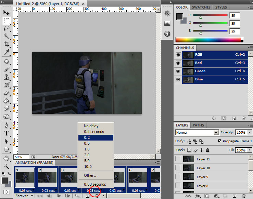Select animation frame 3 thumbnail
The height and width of the screenshot is (199, 253).
tap(70, 177)
